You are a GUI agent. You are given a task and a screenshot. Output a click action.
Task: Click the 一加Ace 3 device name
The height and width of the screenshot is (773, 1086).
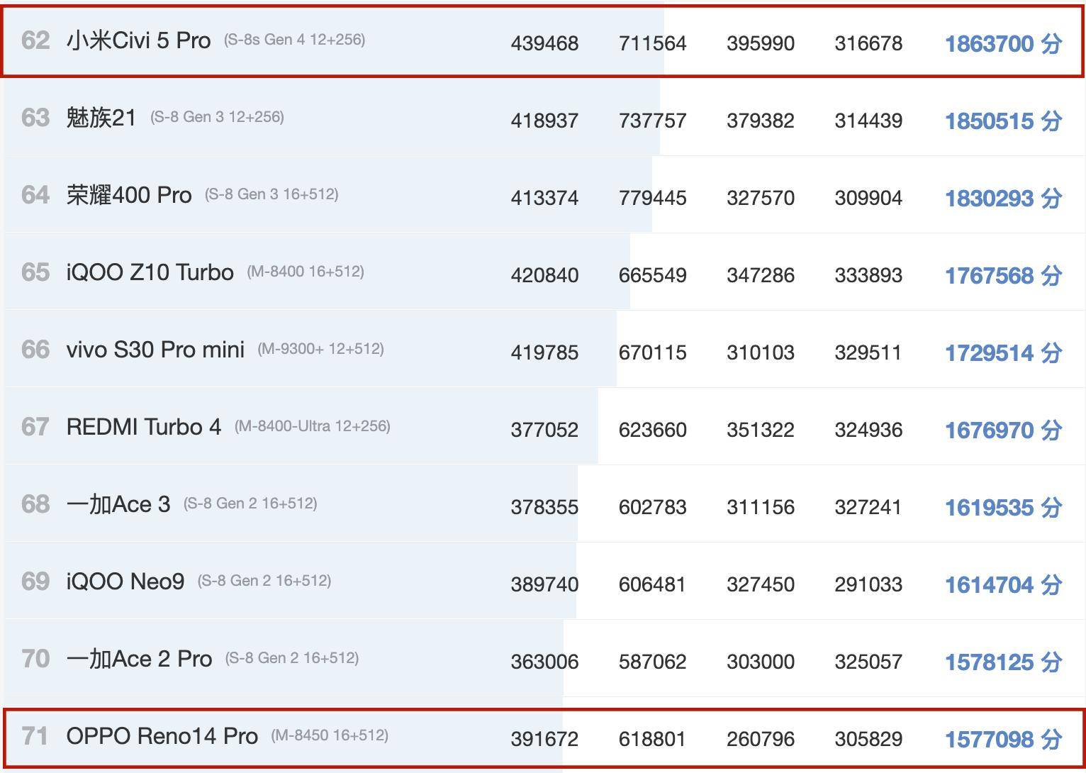point(118,504)
